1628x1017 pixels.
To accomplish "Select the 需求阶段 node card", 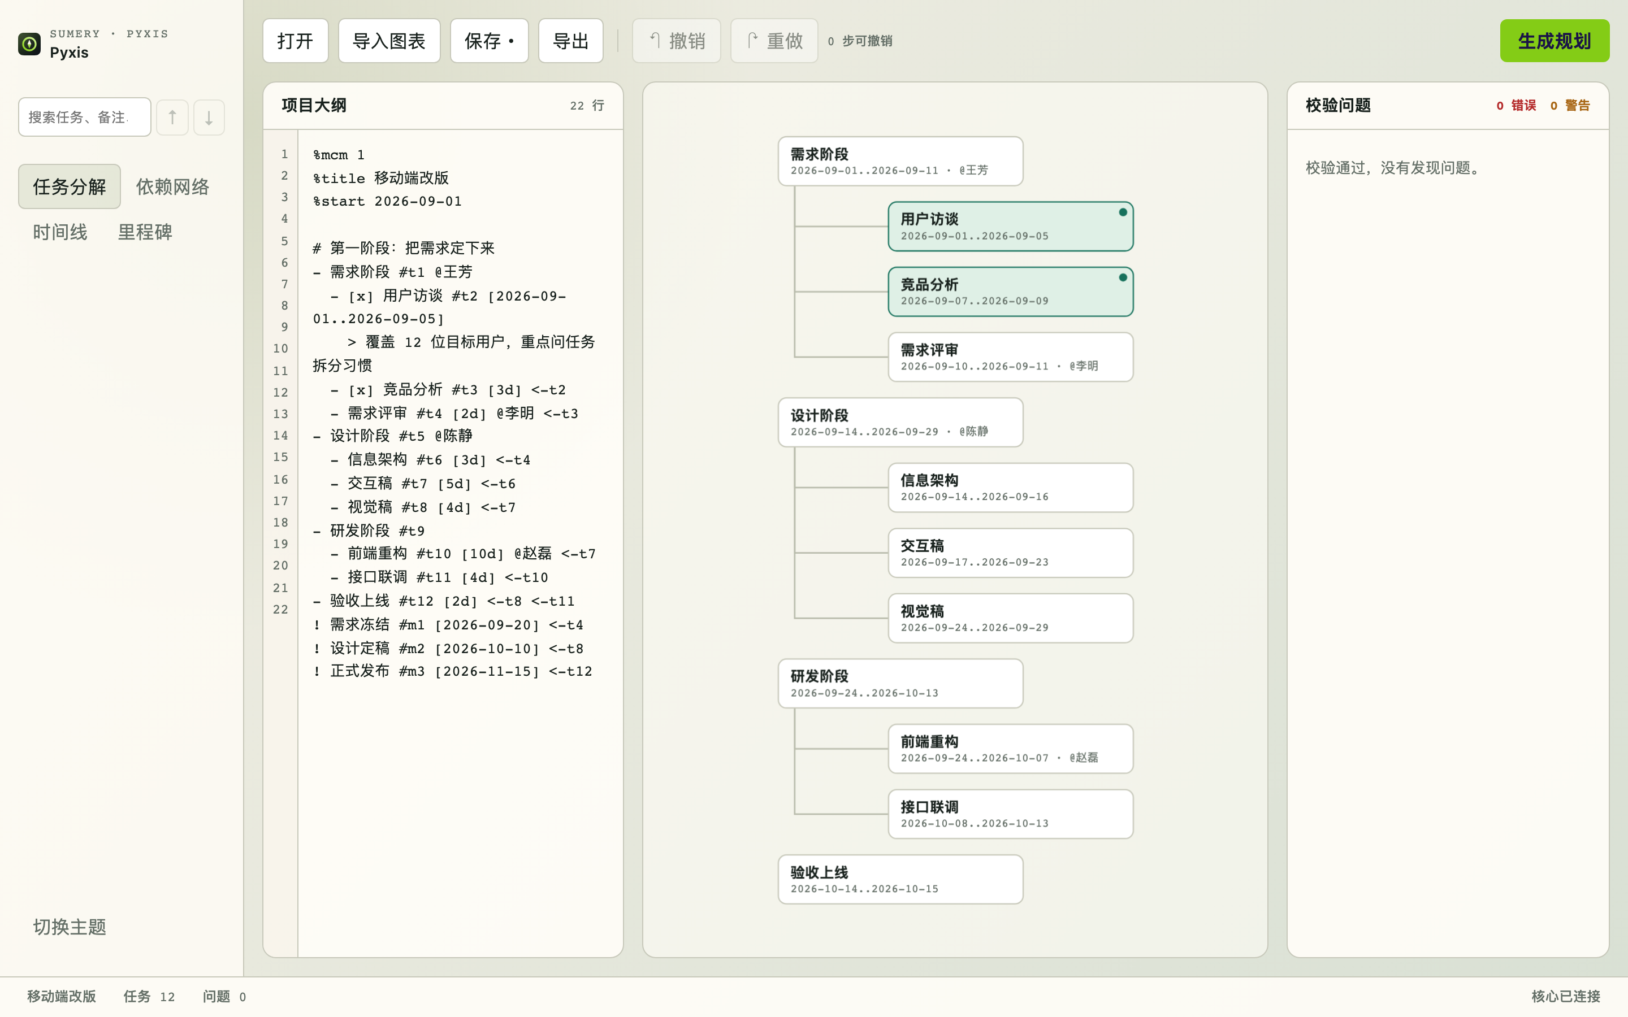I will tap(900, 162).
